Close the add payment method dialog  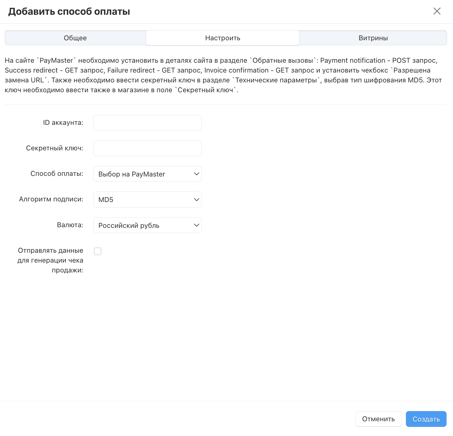click(x=437, y=11)
